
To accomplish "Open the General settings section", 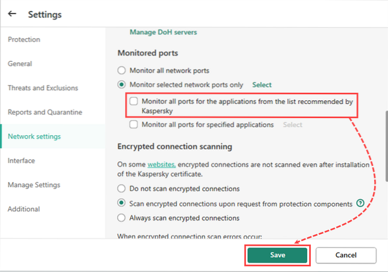I will 20,64.
